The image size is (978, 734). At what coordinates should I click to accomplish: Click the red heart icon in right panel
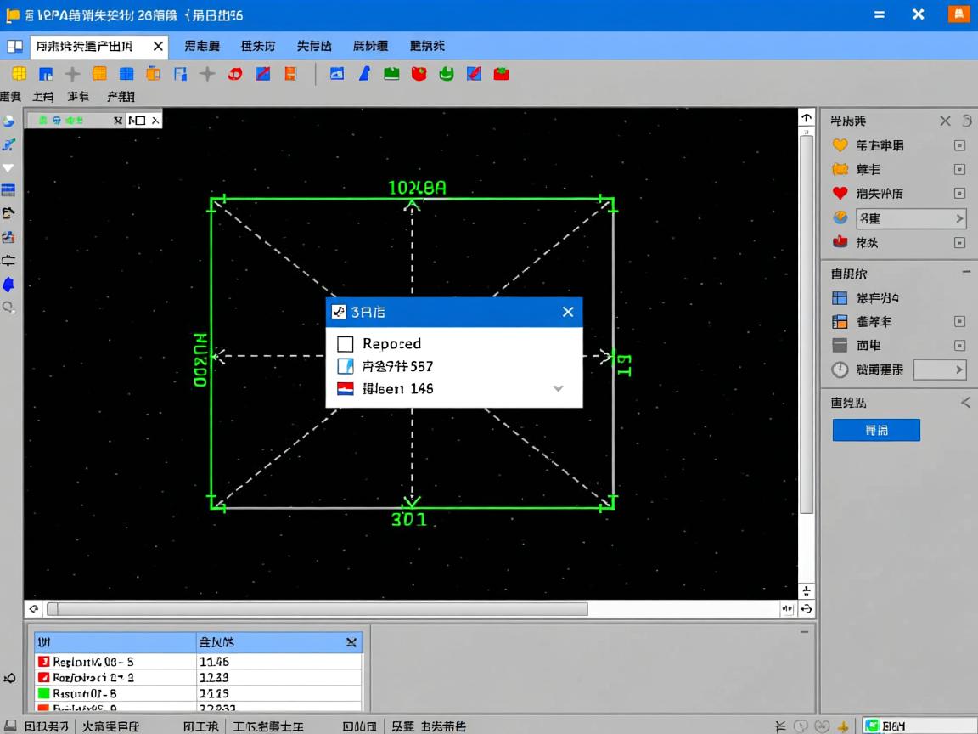click(x=840, y=193)
